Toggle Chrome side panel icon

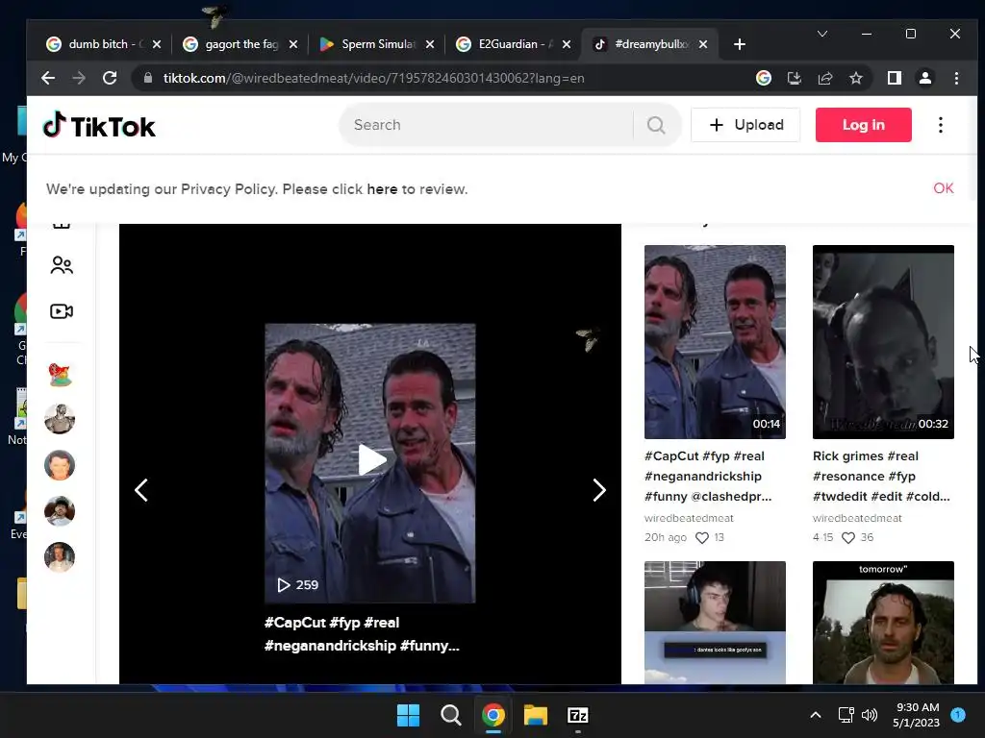tap(895, 78)
